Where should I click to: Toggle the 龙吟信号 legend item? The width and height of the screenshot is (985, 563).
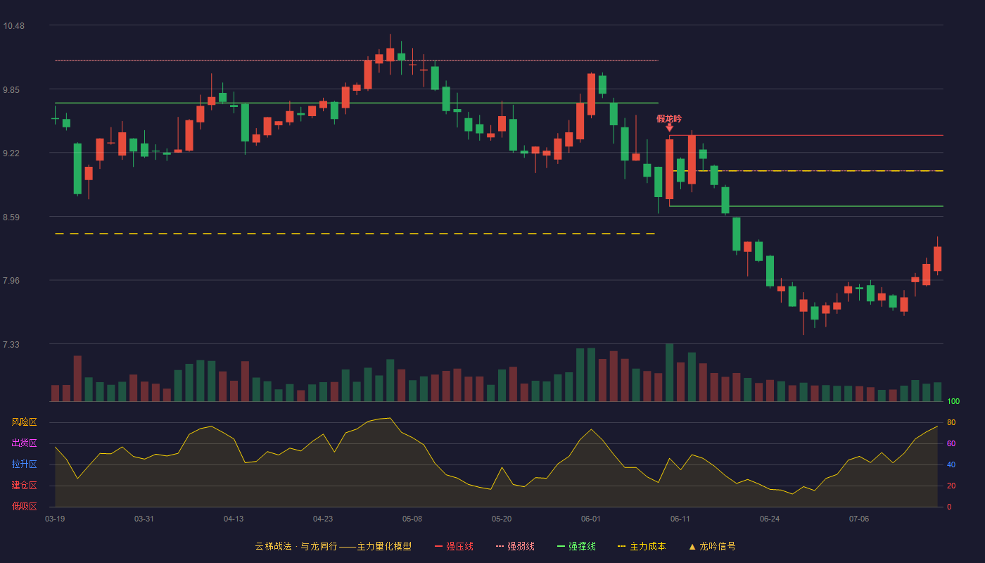click(x=712, y=546)
